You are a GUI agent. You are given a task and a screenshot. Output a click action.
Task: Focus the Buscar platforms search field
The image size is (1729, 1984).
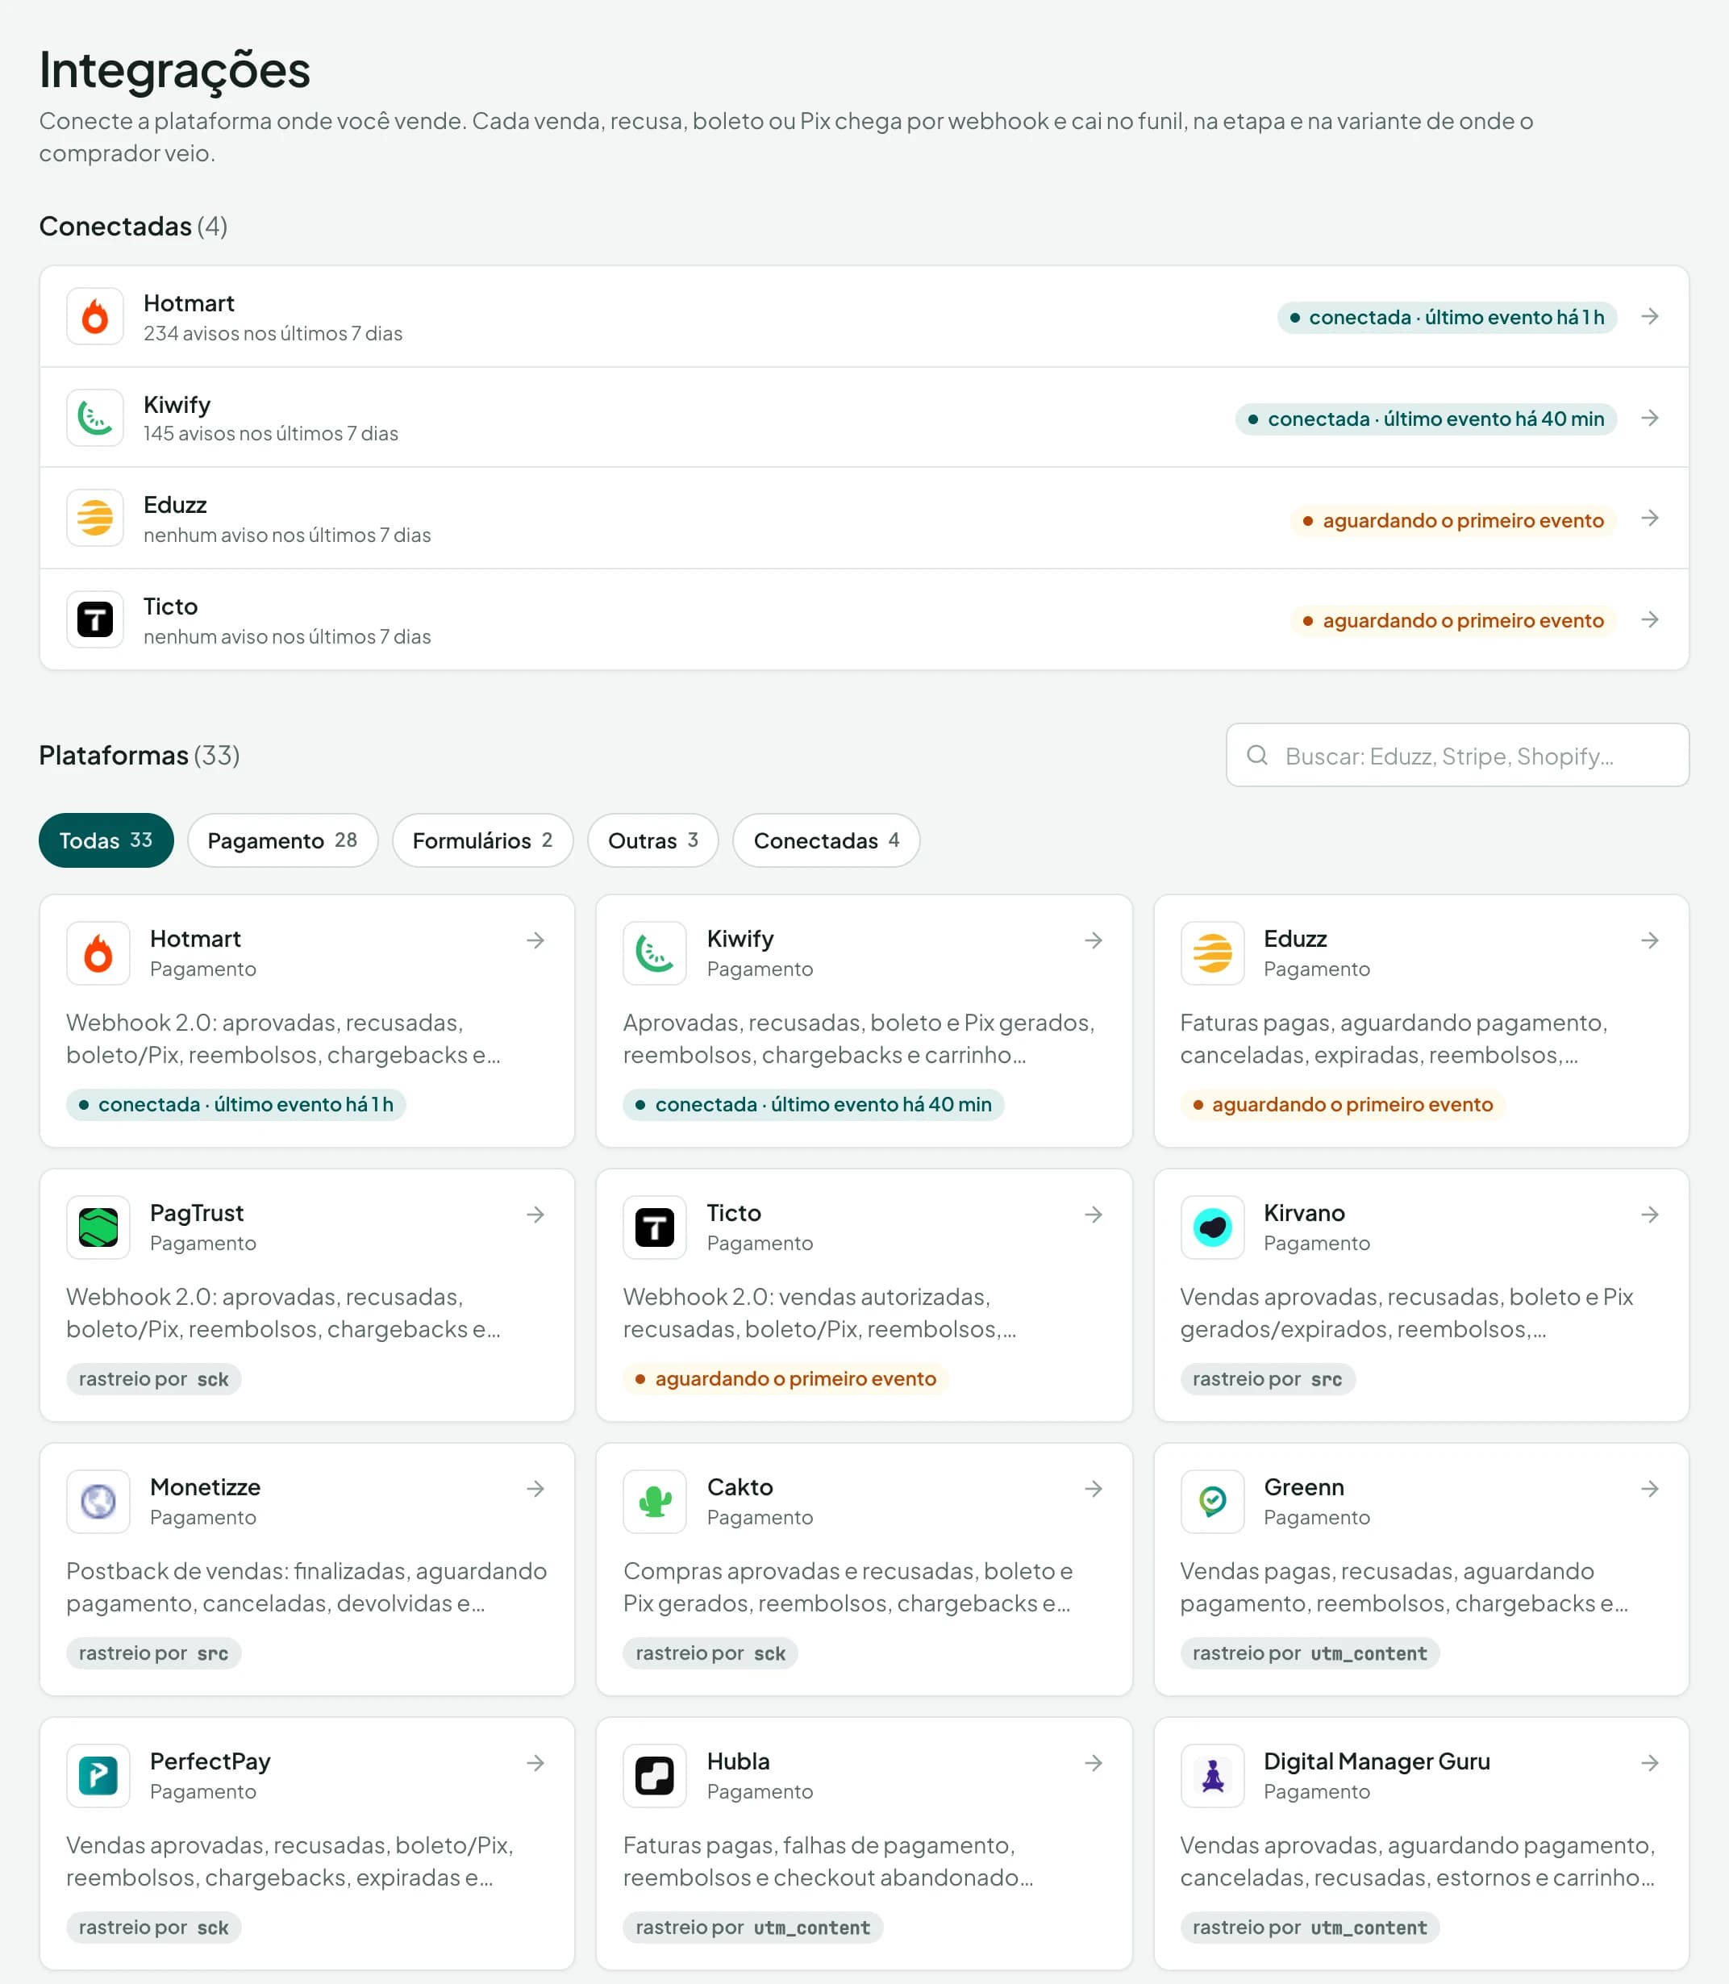[1457, 756]
